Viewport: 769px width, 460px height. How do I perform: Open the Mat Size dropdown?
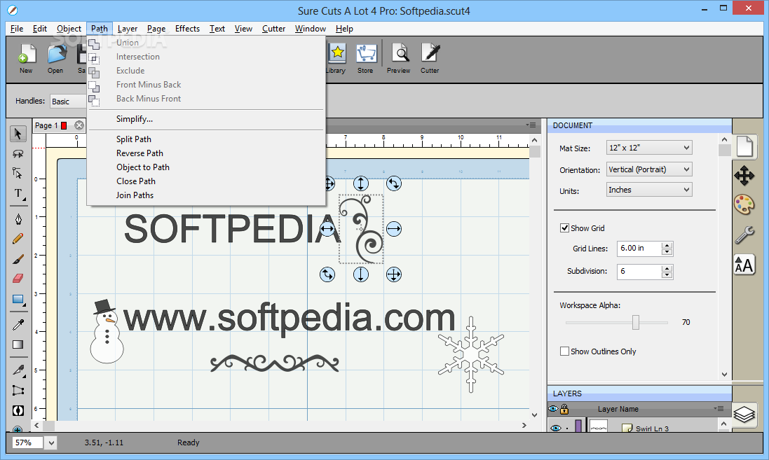click(x=649, y=148)
